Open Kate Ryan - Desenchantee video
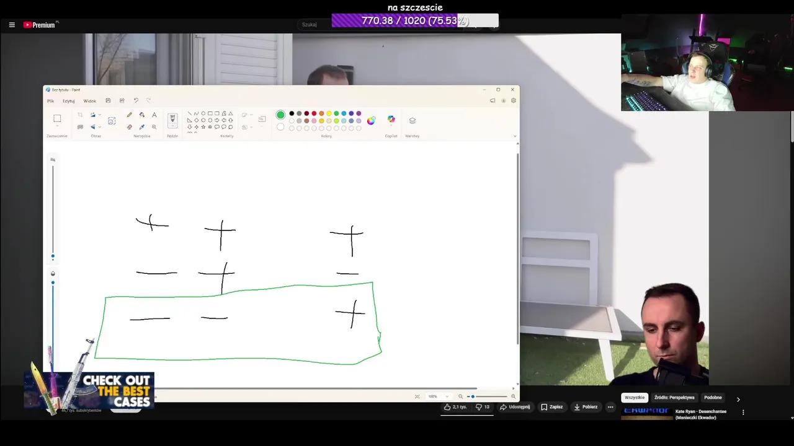 coord(701,414)
